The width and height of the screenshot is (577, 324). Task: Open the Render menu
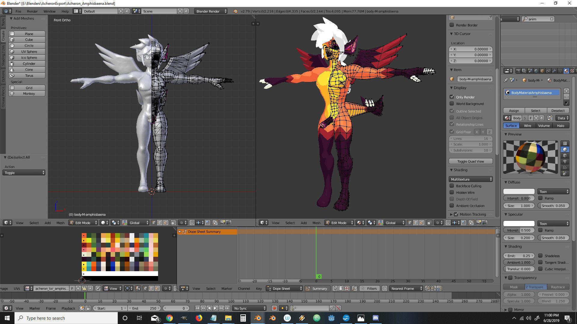coord(32,11)
